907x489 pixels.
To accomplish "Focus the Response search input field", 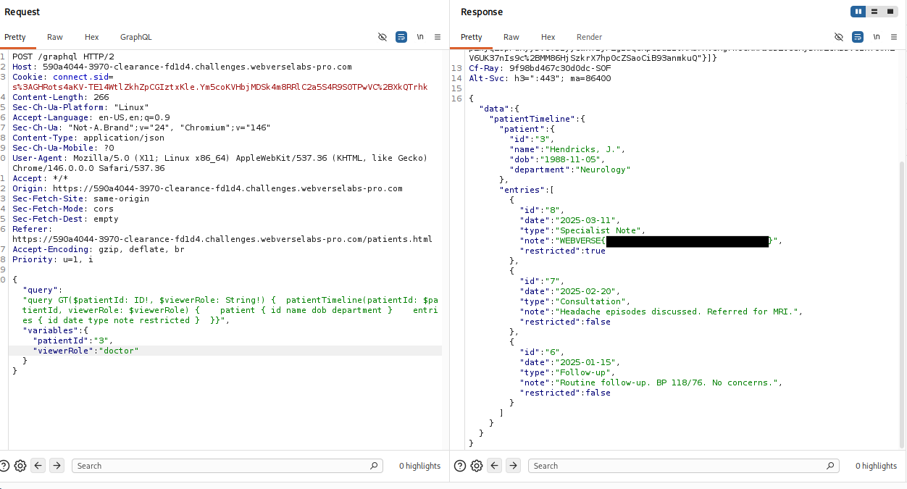I will point(683,466).
